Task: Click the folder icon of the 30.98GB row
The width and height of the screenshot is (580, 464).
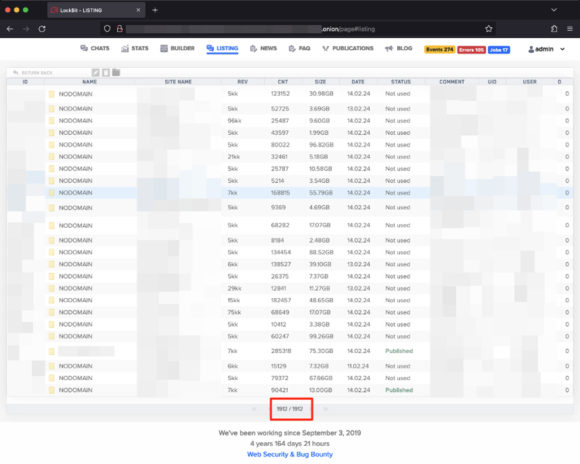Action: click(x=52, y=94)
